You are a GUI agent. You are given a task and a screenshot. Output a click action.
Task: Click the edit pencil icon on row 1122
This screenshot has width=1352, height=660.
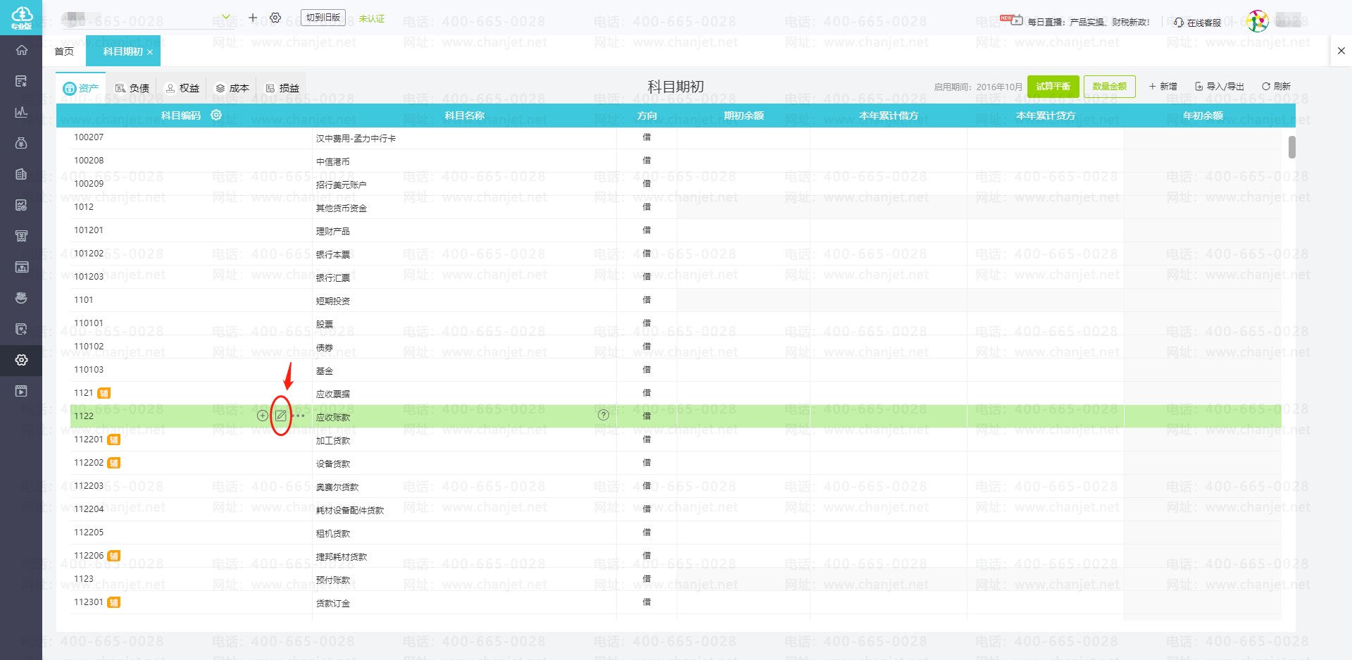[x=281, y=416]
